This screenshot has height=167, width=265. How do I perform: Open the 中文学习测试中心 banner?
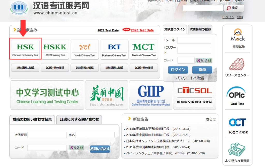47,95
